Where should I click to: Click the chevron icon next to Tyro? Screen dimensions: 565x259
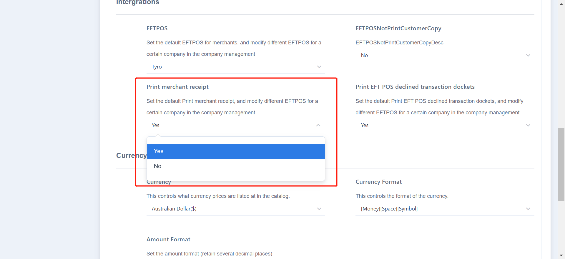pos(319,67)
